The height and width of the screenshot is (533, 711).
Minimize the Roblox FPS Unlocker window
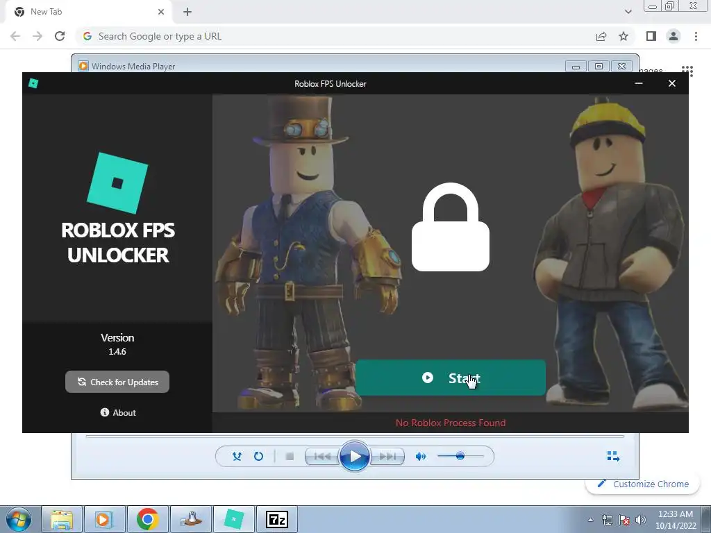coord(639,83)
